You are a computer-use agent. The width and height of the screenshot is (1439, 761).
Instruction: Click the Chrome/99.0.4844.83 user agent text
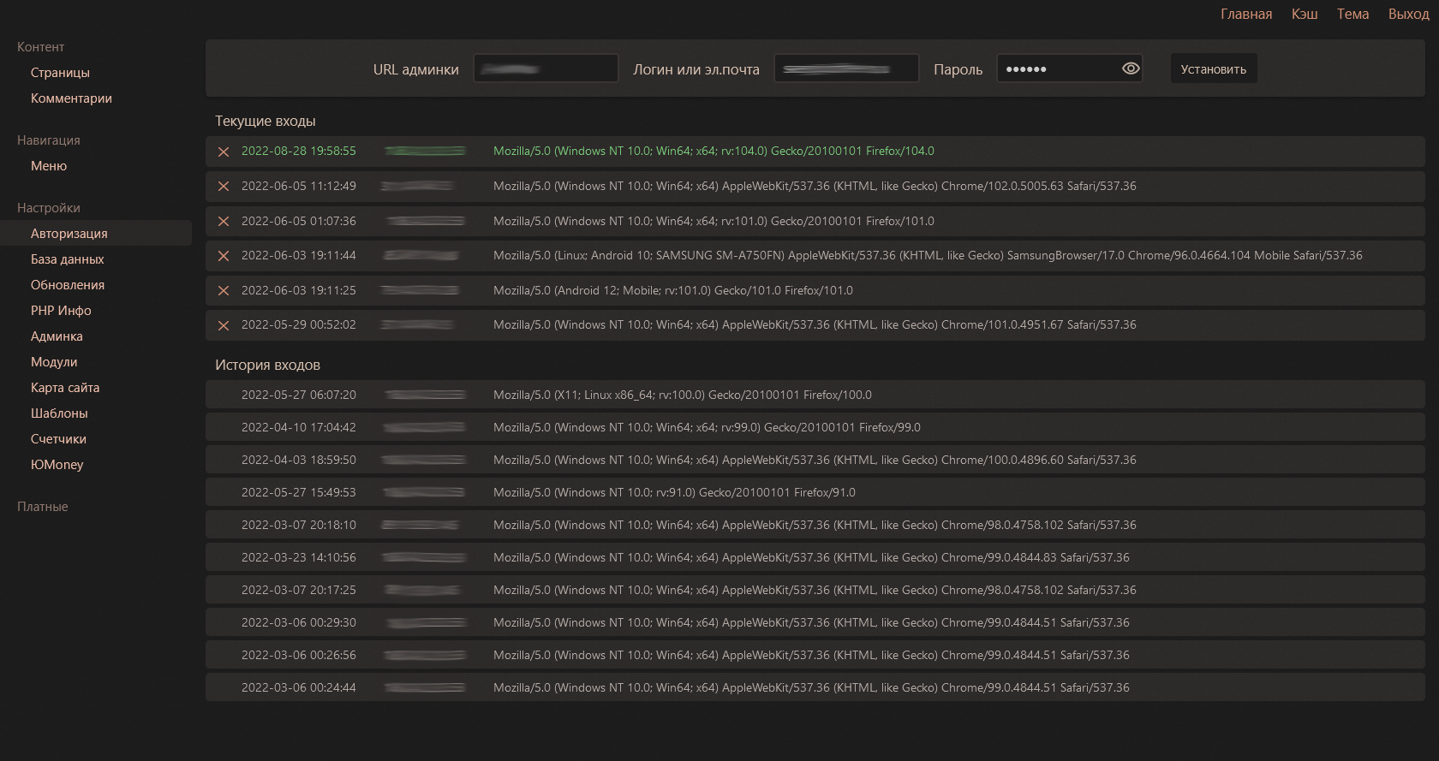pos(811,557)
